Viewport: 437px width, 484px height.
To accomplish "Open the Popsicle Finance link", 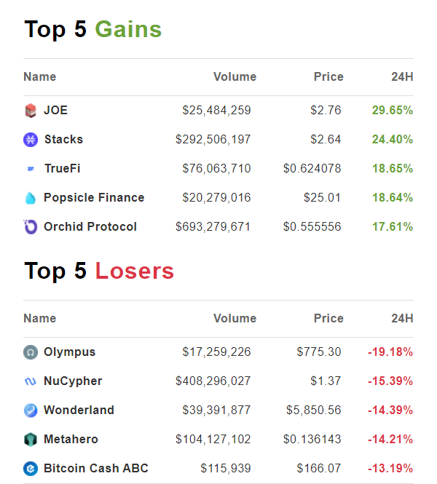I will [94, 198].
